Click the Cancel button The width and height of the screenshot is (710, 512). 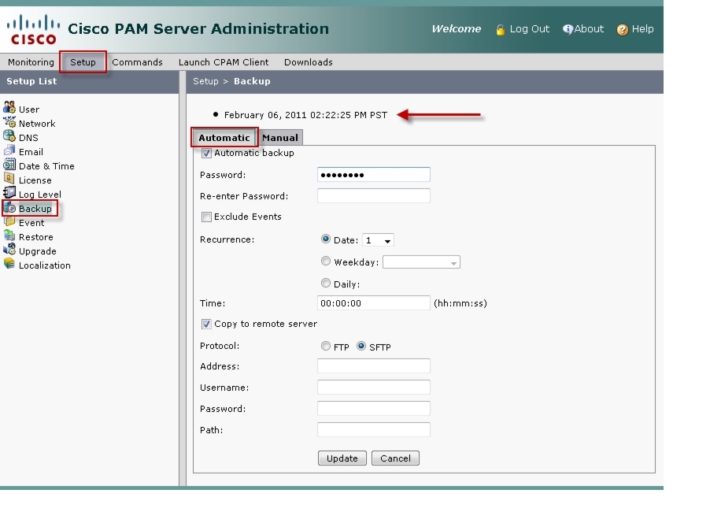coord(395,458)
